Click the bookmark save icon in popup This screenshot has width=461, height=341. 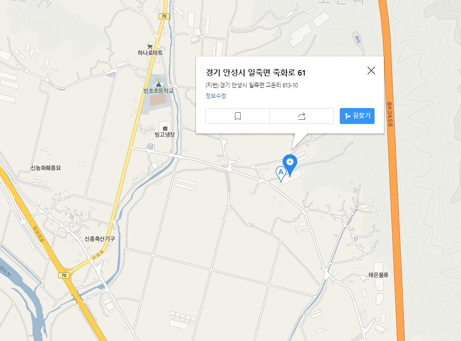238,116
